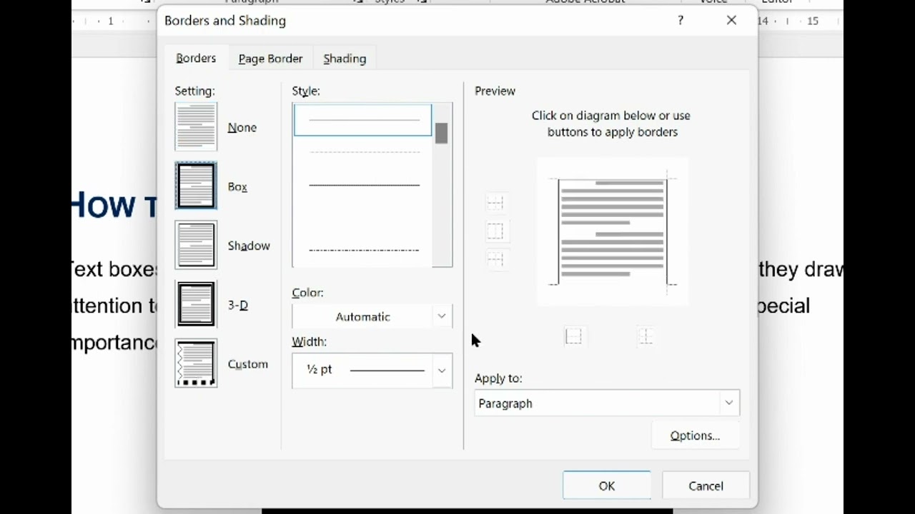Choose the Box border setting icon
Screen dimensions: 915x514
tap(196, 186)
